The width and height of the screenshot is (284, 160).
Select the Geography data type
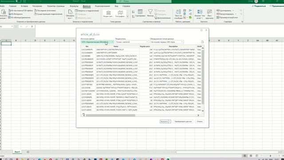click(x=120, y=14)
